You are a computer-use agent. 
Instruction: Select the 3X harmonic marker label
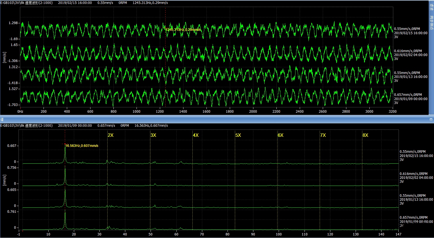click(153, 135)
